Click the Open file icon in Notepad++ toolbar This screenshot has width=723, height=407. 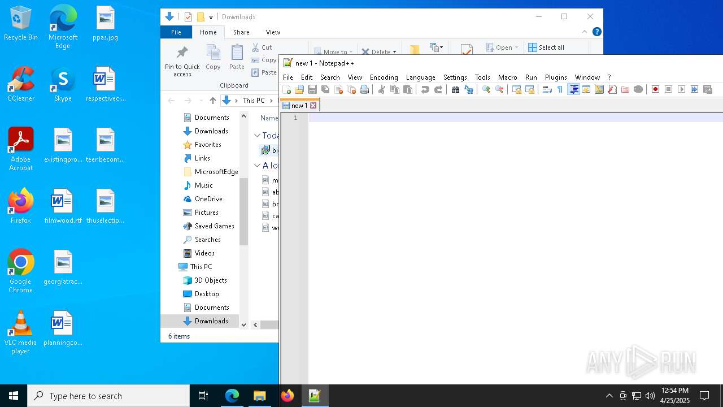(x=299, y=89)
